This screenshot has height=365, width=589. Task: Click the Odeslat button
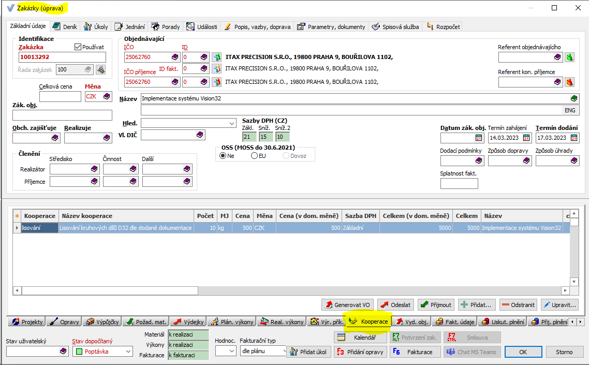coord(395,305)
